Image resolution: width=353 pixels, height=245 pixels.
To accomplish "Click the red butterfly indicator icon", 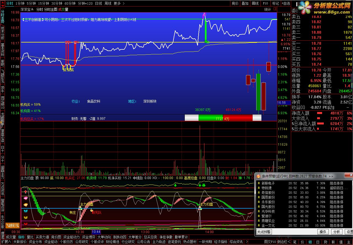I will click(x=26, y=224).
